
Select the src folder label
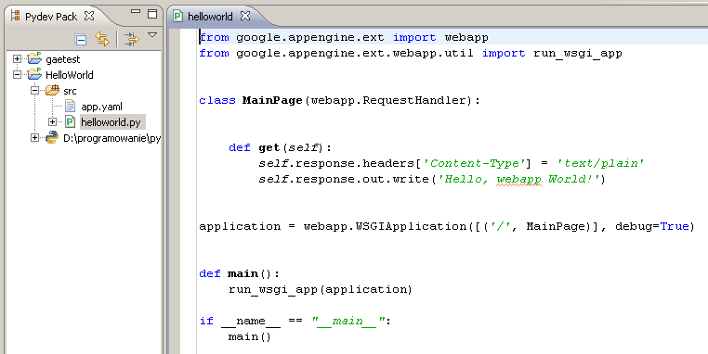coord(70,91)
